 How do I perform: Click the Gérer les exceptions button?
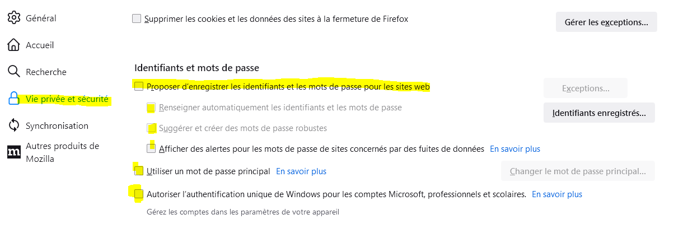click(606, 22)
